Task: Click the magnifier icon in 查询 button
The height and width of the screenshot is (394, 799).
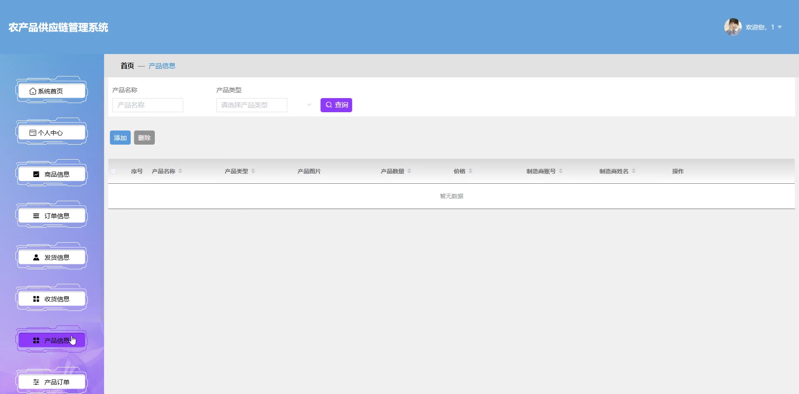Action: click(x=329, y=105)
